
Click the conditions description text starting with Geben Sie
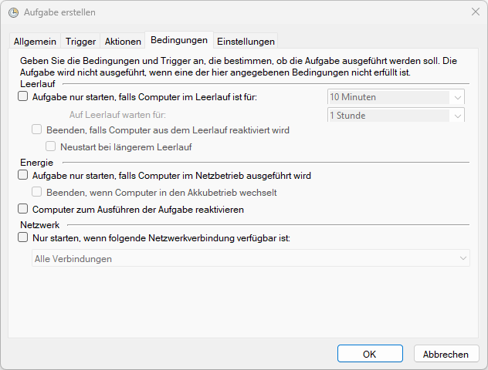[239, 66]
